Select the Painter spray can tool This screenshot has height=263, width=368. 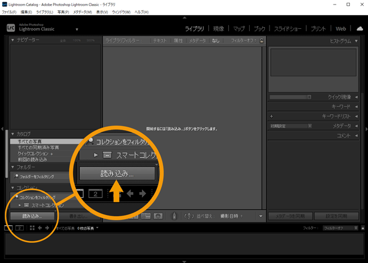pyautogui.click(x=174, y=216)
